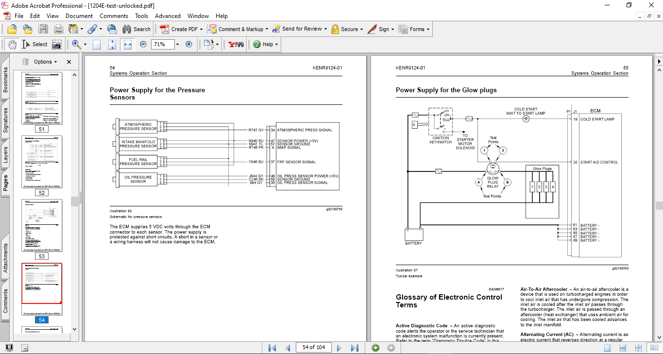
Task: Select the Hand tool
Action: 11,44
